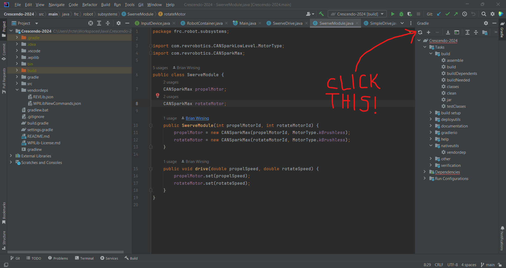Viewport: 506px width, 268px height.
Task: Build project with the hammer icon
Action: point(321,14)
